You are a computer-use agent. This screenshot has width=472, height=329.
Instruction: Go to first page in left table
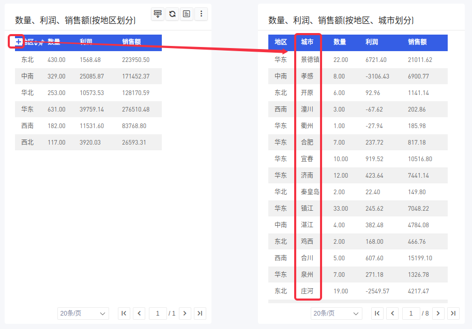point(124,313)
